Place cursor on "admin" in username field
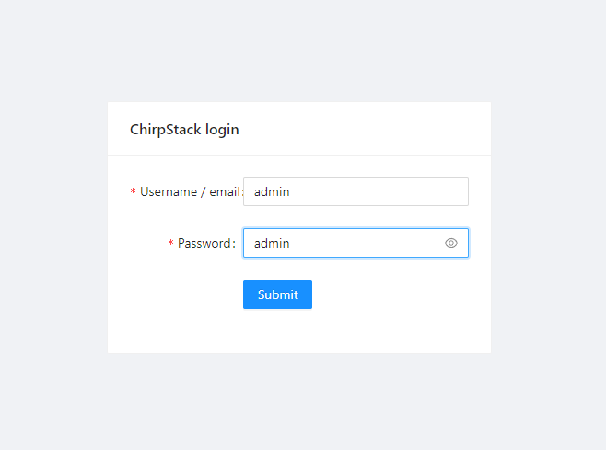Viewport: 606px width, 450px height. pyautogui.click(x=272, y=191)
